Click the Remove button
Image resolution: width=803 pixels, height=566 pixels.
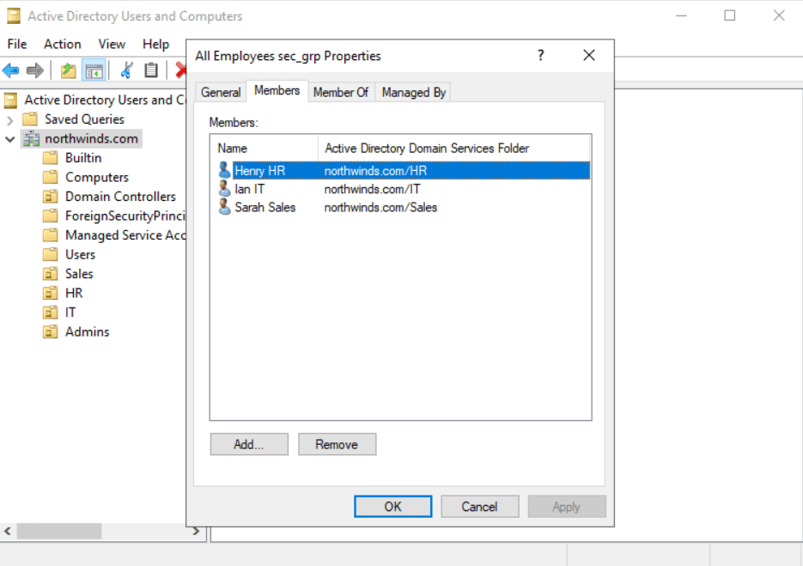(337, 444)
